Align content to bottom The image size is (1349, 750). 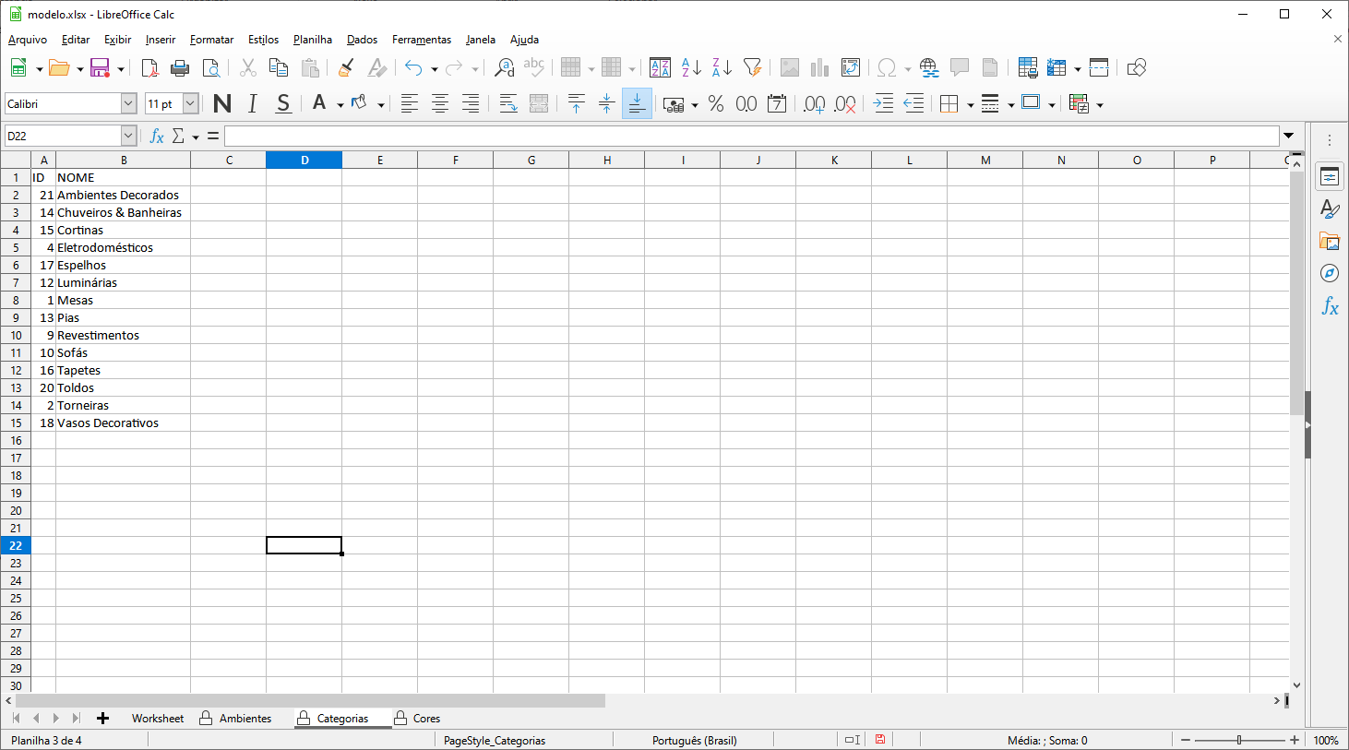pyautogui.click(x=637, y=103)
